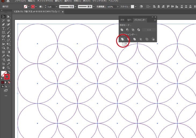Open the Pathfinder panel options menu
The height and width of the screenshot is (138, 196).
point(155,20)
